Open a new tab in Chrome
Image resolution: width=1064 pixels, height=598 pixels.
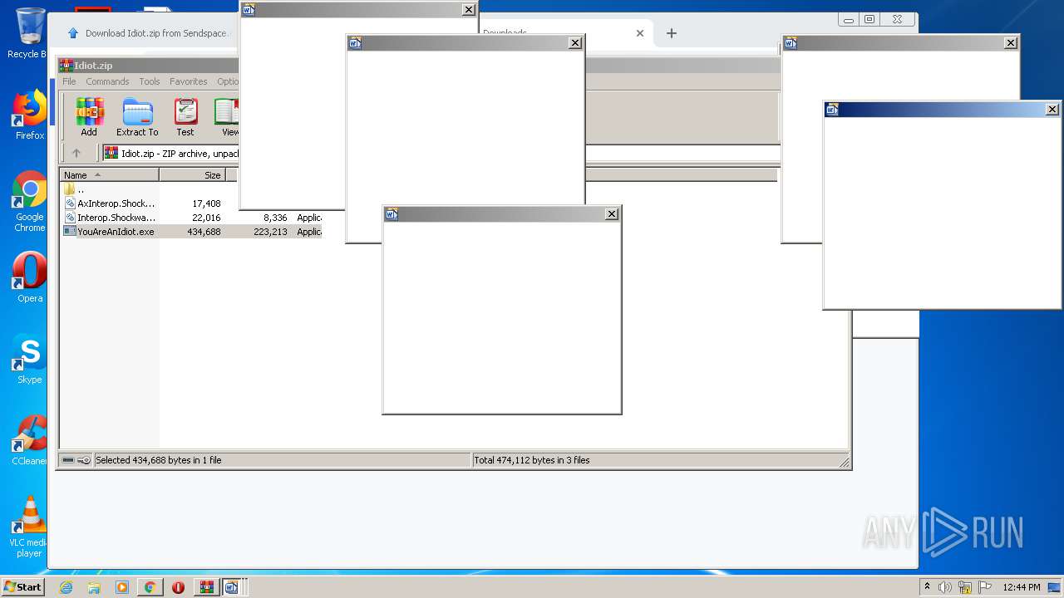(672, 33)
